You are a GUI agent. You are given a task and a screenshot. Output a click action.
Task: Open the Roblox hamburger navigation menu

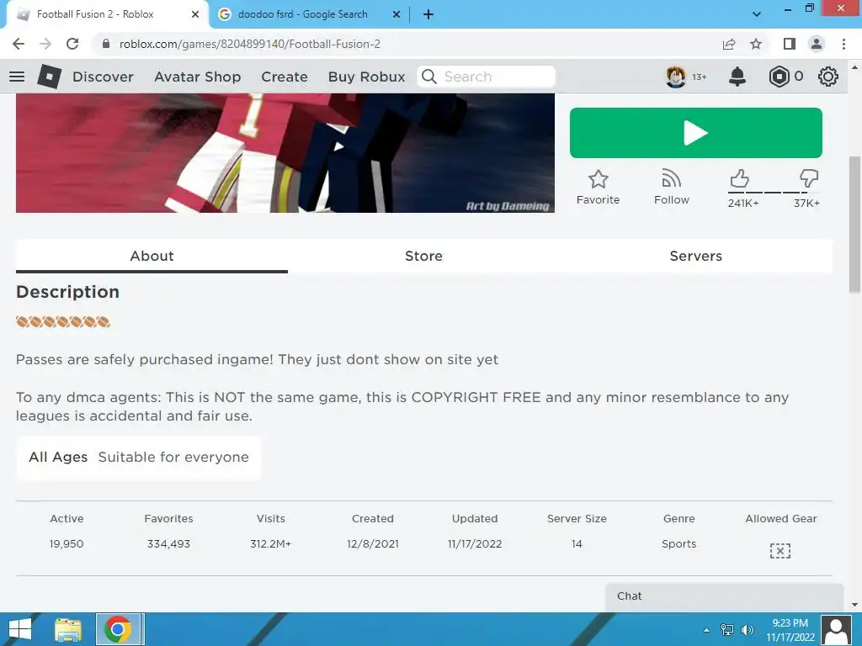[x=17, y=77]
